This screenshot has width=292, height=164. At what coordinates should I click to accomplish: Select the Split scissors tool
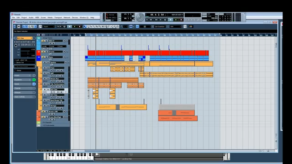(x=91, y=26)
